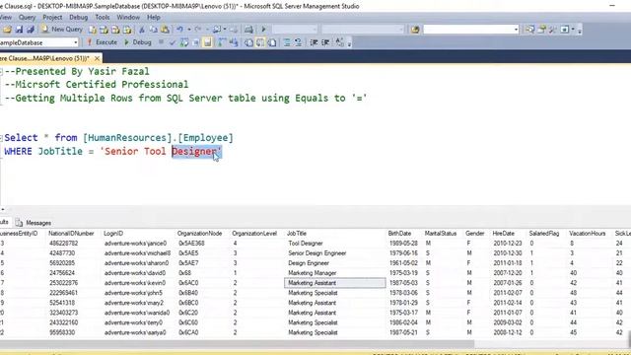Click the Open File folder icon
This screenshot has height=355, width=631.
pos(7,30)
